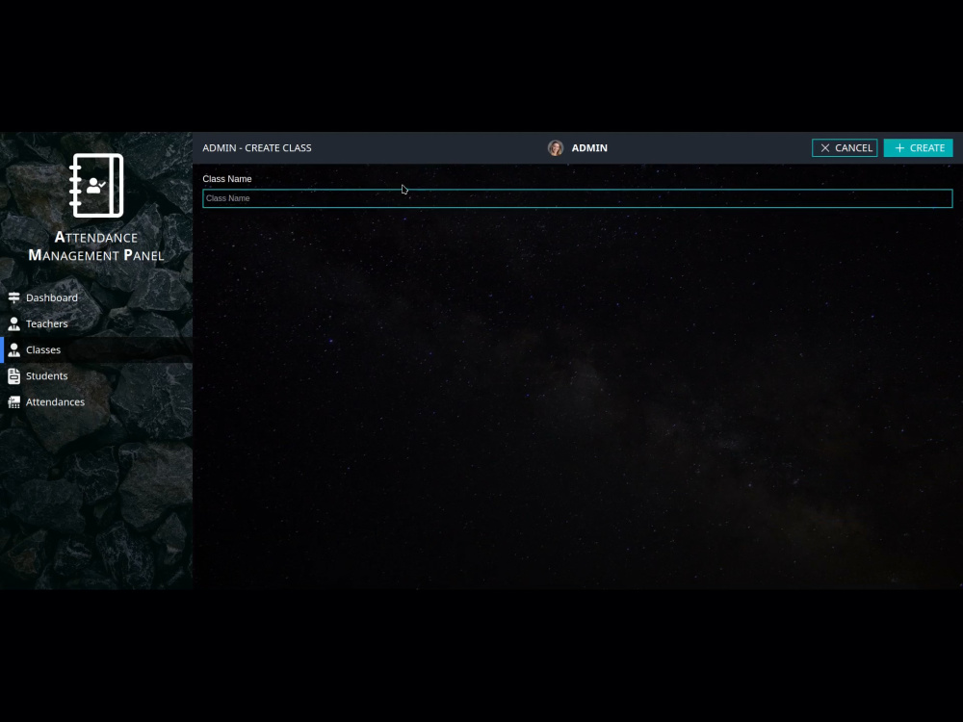This screenshot has width=963, height=722.
Task: Click the Students document icon
Action: coord(14,375)
